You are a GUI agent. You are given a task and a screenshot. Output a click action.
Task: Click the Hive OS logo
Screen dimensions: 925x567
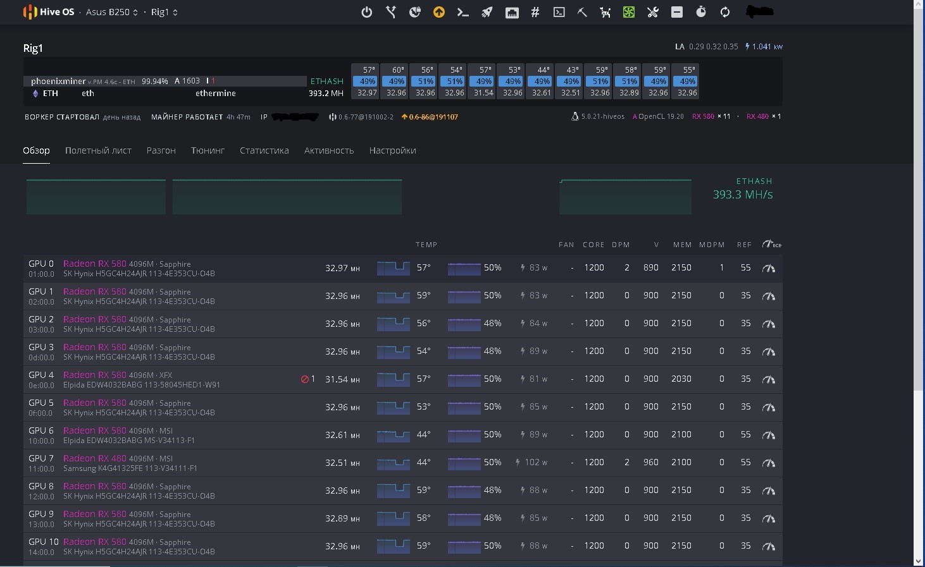click(49, 12)
